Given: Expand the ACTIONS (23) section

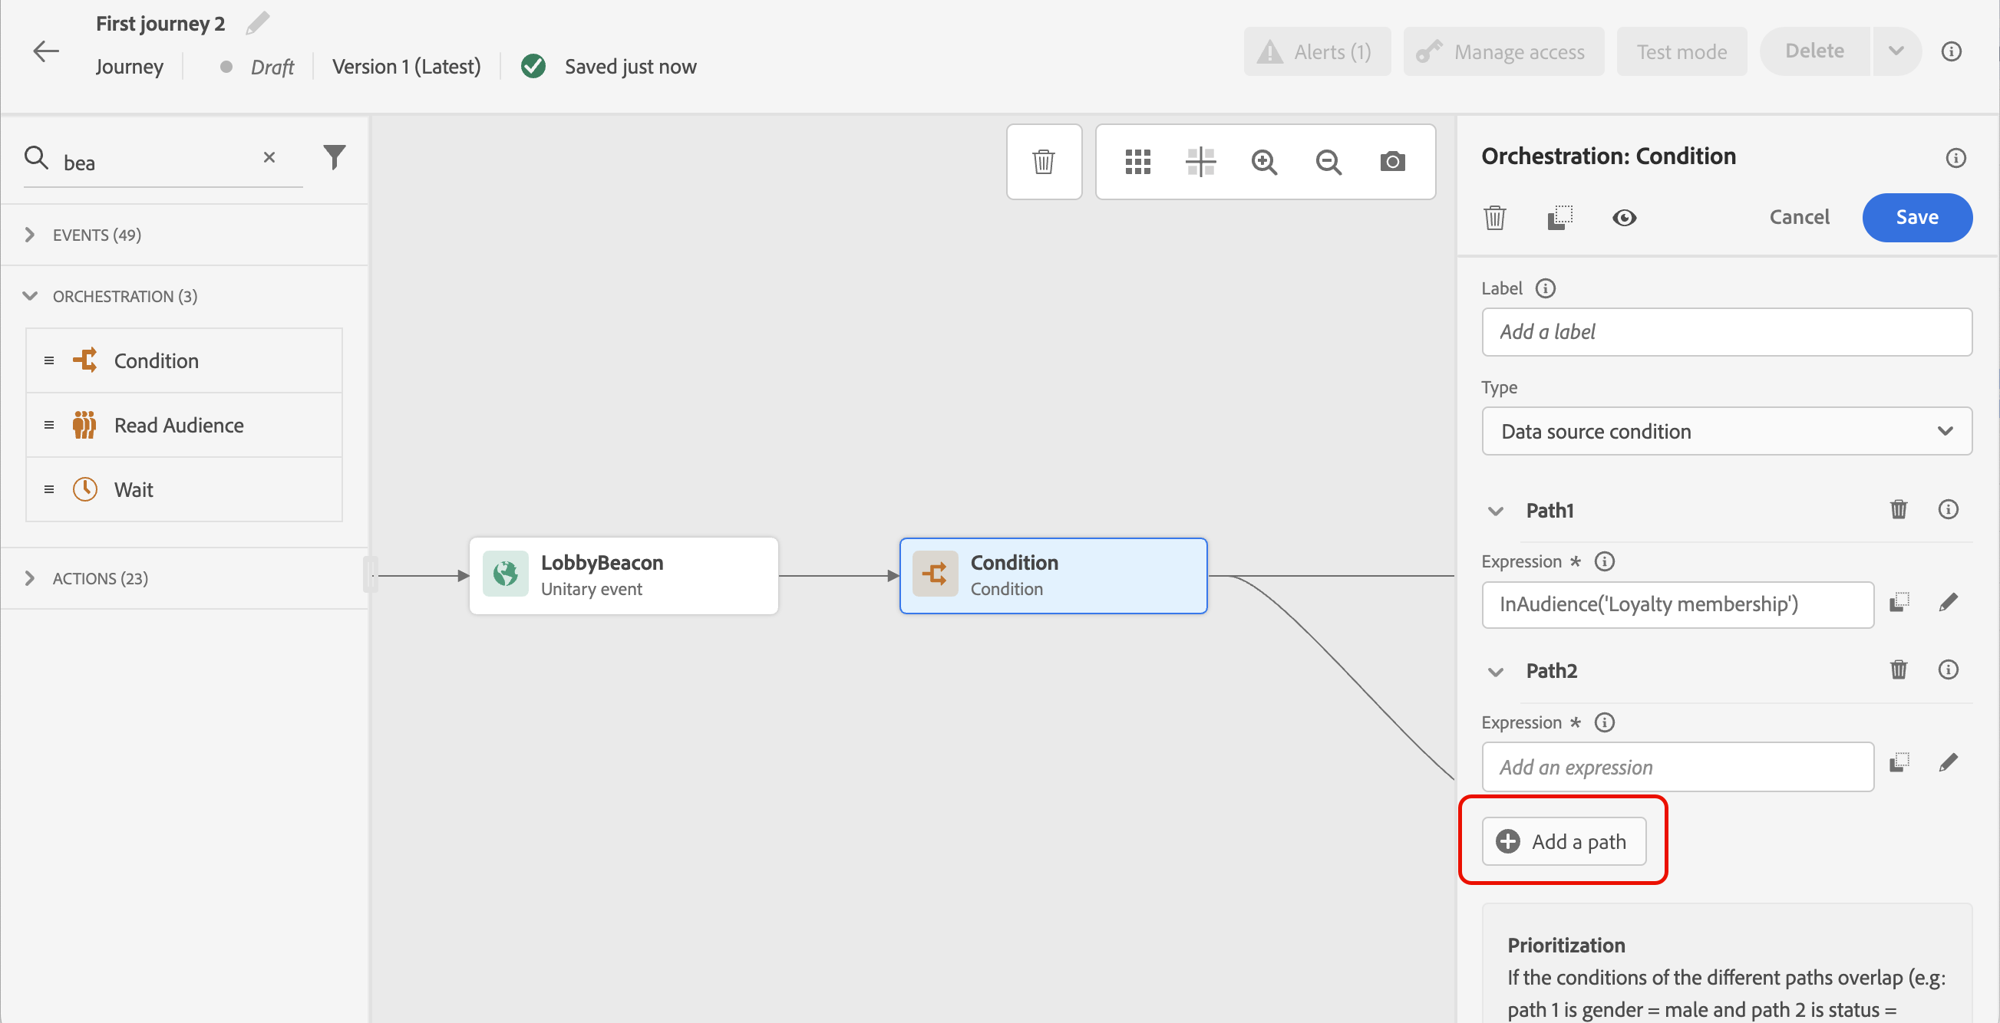Looking at the screenshot, I should coord(29,578).
